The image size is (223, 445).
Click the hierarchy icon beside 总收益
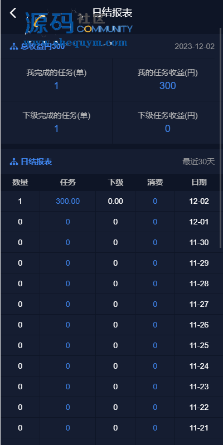[13, 47]
